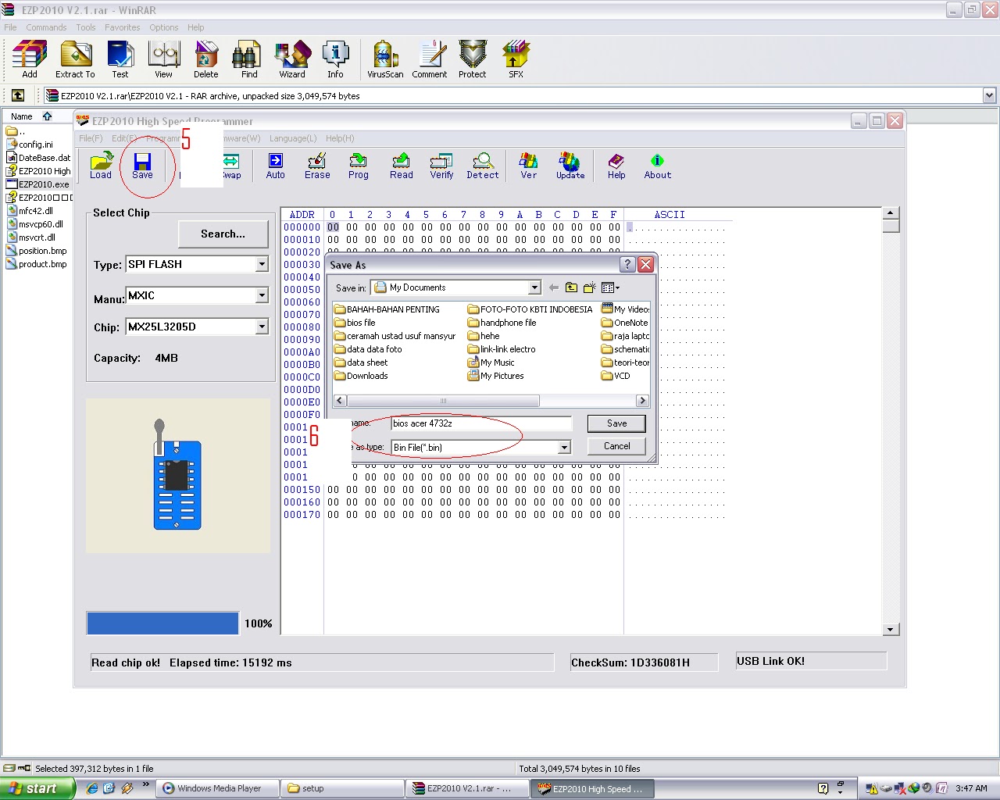The image size is (1000, 800).
Task: Click WinRAR Extract To icon
Action: [76, 59]
